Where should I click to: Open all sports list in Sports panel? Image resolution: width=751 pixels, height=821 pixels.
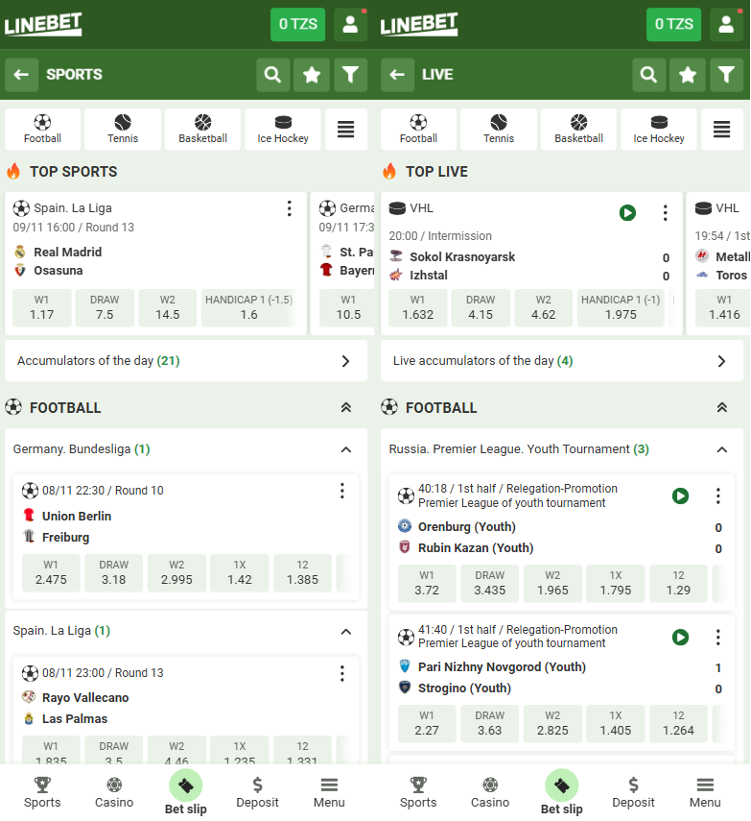(x=345, y=130)
